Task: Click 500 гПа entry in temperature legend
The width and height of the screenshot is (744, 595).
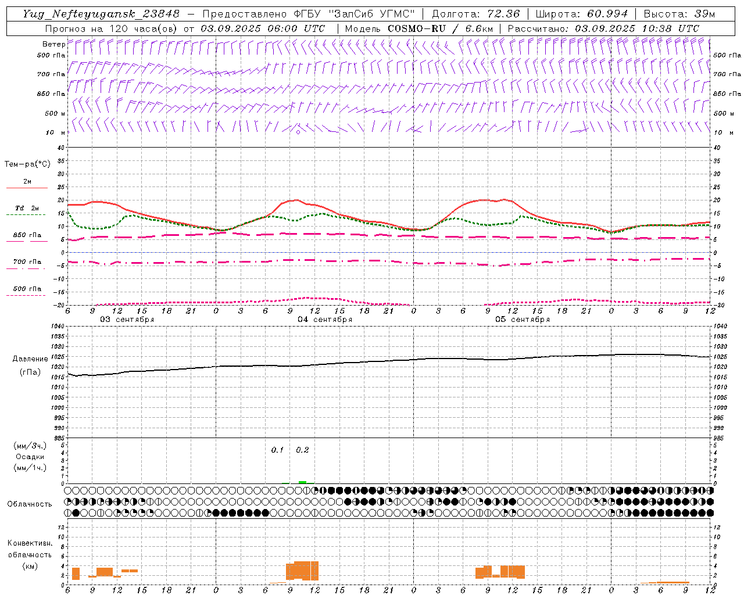Action: 27,289
